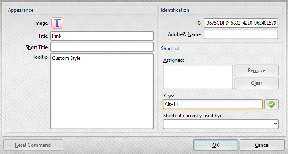The height and width of the screenshot is (154, 288).
Task: Click the Shortcut section header
Action: click(x=170, y=49)
